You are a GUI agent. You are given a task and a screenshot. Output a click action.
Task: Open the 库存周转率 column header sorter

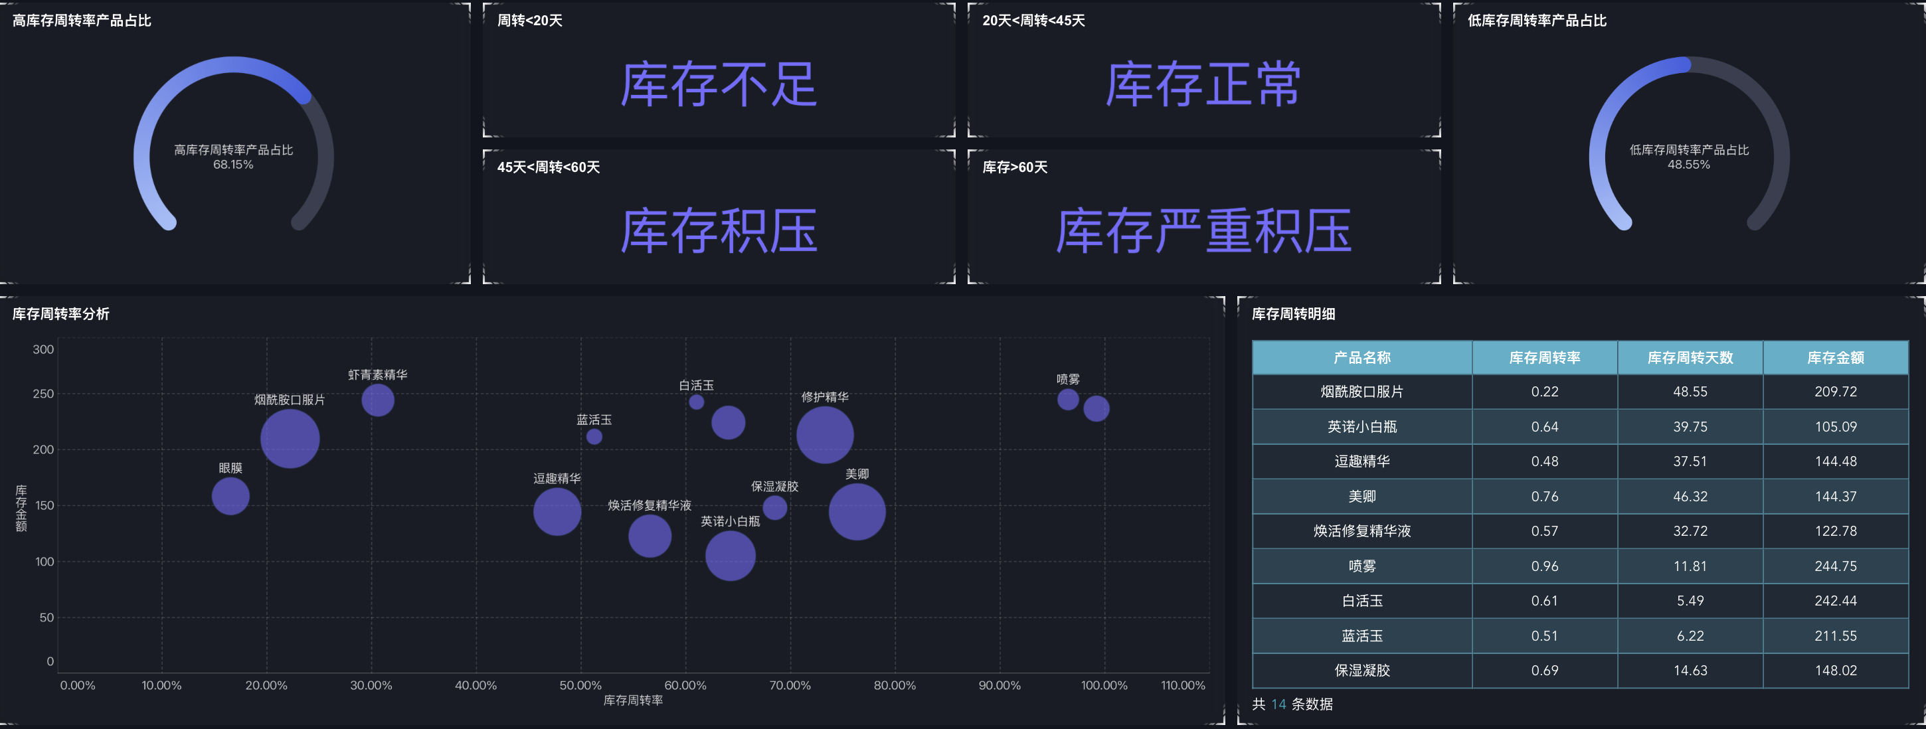click(1546, 358)
